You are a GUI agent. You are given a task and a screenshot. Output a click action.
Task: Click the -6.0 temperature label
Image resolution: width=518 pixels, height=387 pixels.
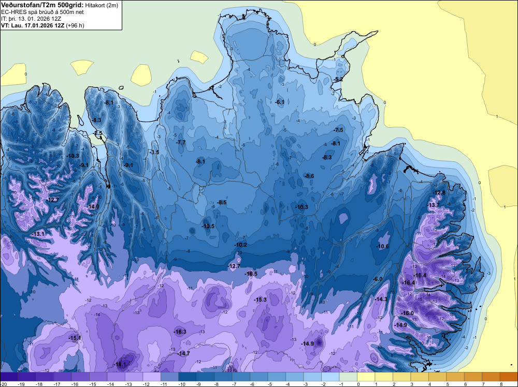click(377, 279)
